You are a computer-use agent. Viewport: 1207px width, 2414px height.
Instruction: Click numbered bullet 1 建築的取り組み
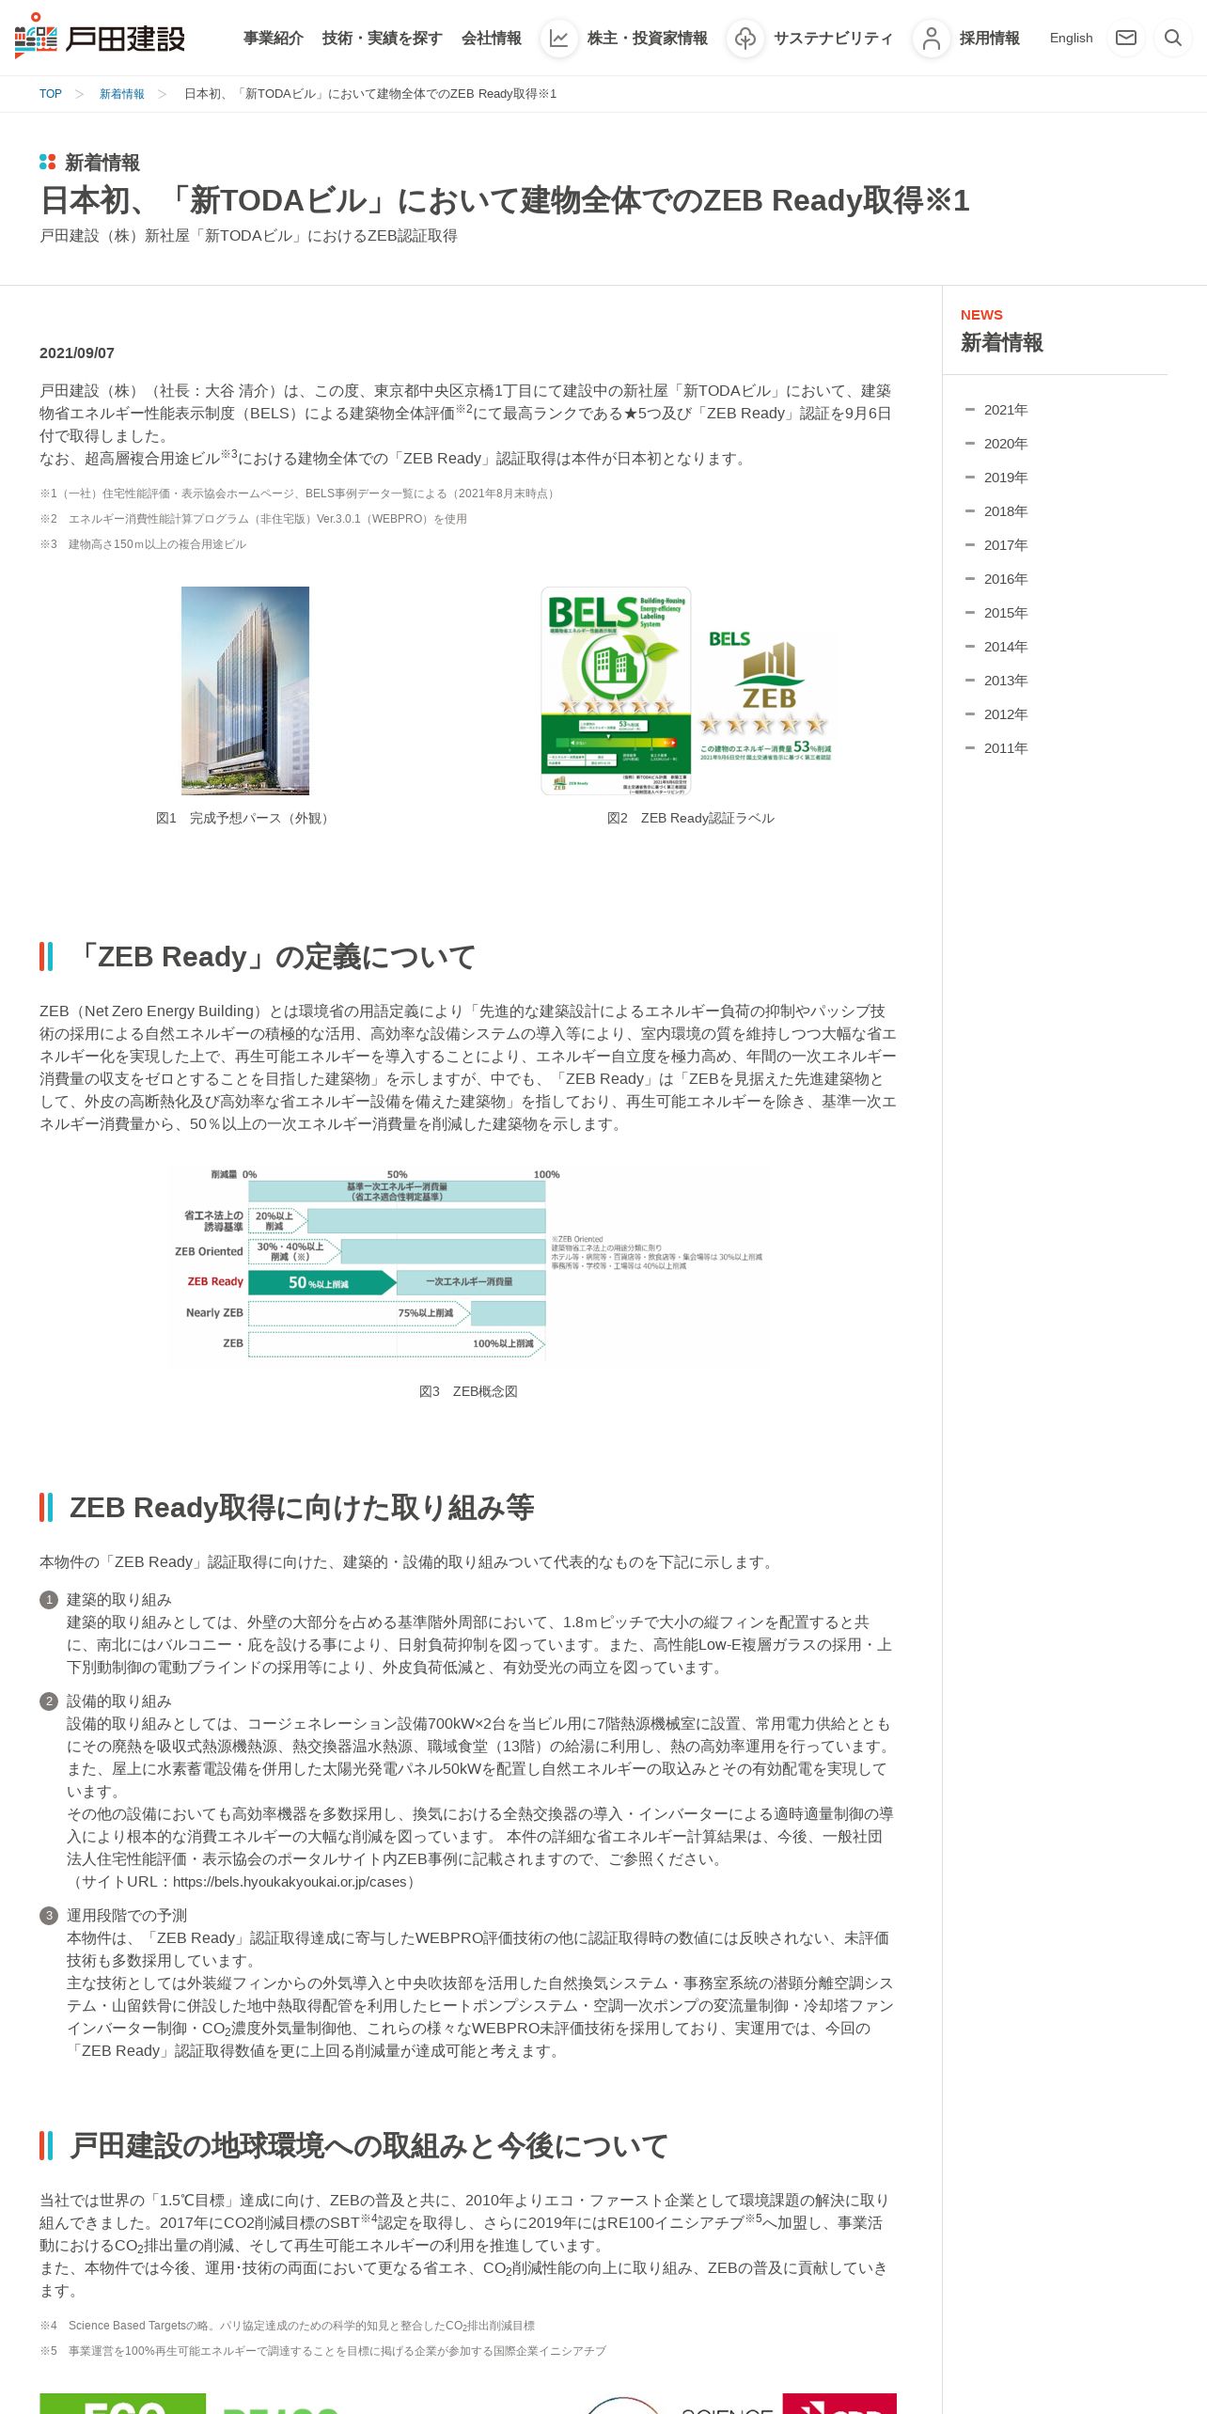[119, 1600]
